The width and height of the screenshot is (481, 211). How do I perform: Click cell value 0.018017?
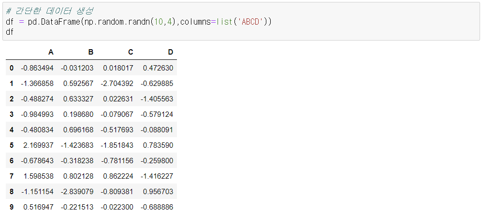tap(118, 68)
